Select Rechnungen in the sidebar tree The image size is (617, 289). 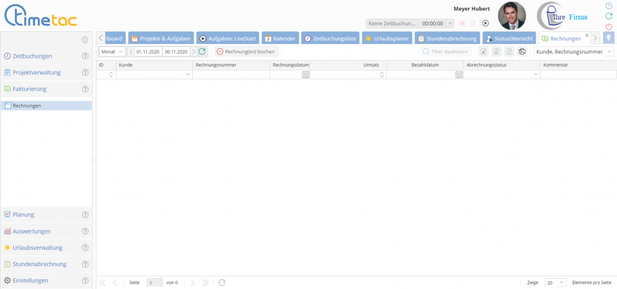(x=27, y=105)
